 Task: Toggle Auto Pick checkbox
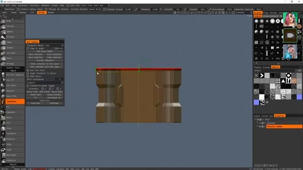[68, 5]
